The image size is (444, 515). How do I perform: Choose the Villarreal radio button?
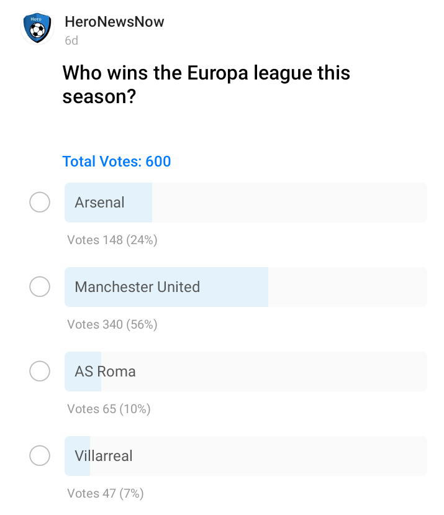point(40,455)
